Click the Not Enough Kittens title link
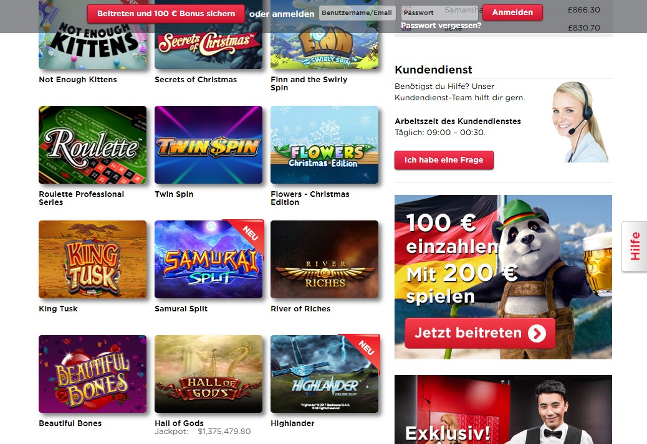 pyautogui.click(x=77, y=80)
